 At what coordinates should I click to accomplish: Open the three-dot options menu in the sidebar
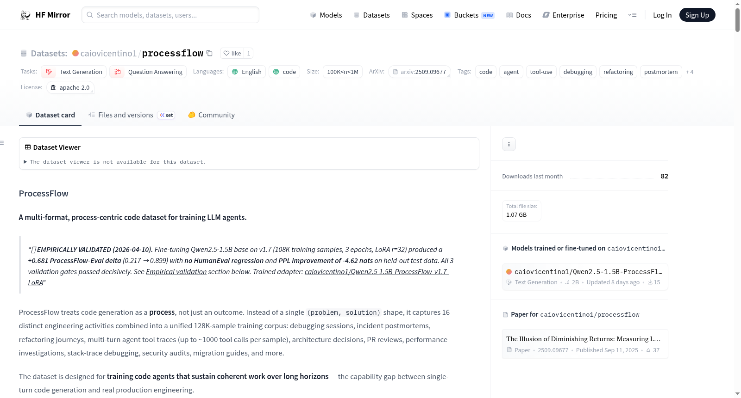(x=509, y=144)
